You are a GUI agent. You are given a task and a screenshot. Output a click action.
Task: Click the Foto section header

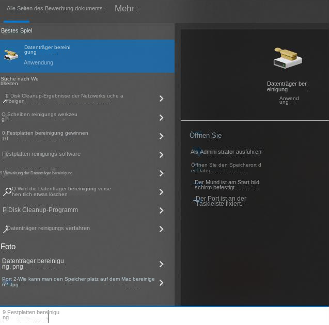coord(8,247)
